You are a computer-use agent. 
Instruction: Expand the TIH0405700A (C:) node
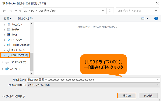pyautogui.click(x=4, y=45)
